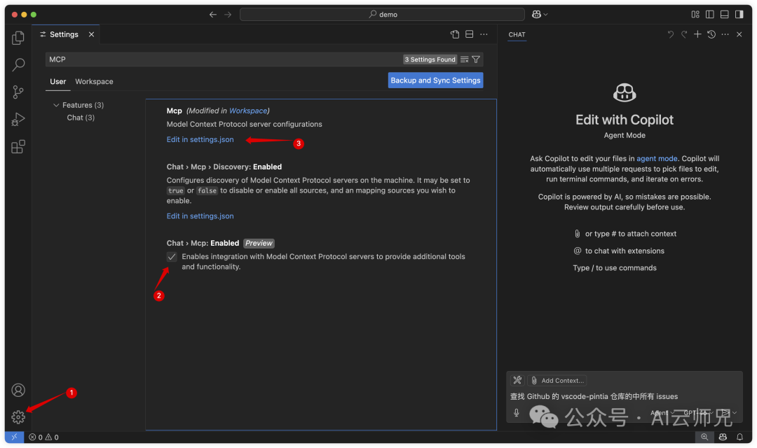Open the Run and Debug view

pyautogui.click(x=18, y=119)
